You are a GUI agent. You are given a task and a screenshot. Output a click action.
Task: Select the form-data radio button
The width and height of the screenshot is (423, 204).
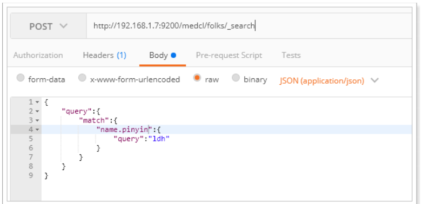click(21, 78)
